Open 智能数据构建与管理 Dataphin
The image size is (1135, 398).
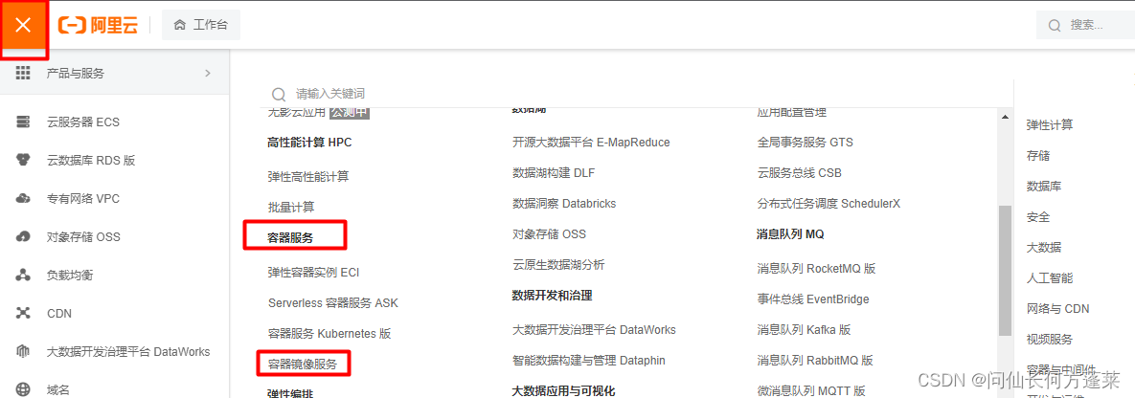[588, 361]
